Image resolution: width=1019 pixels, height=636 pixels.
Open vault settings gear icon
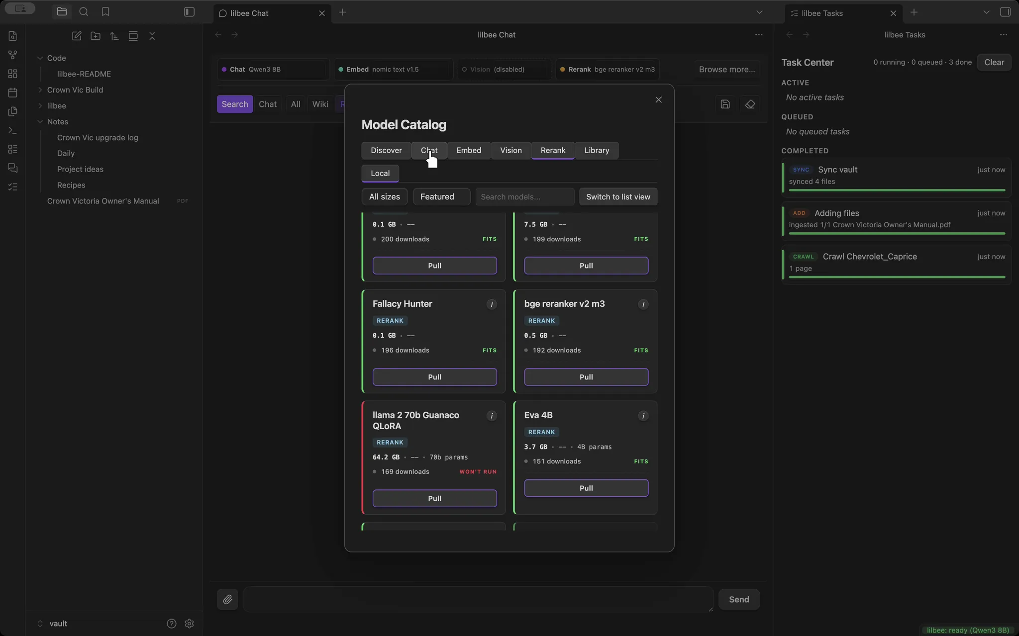coord(189,623)
